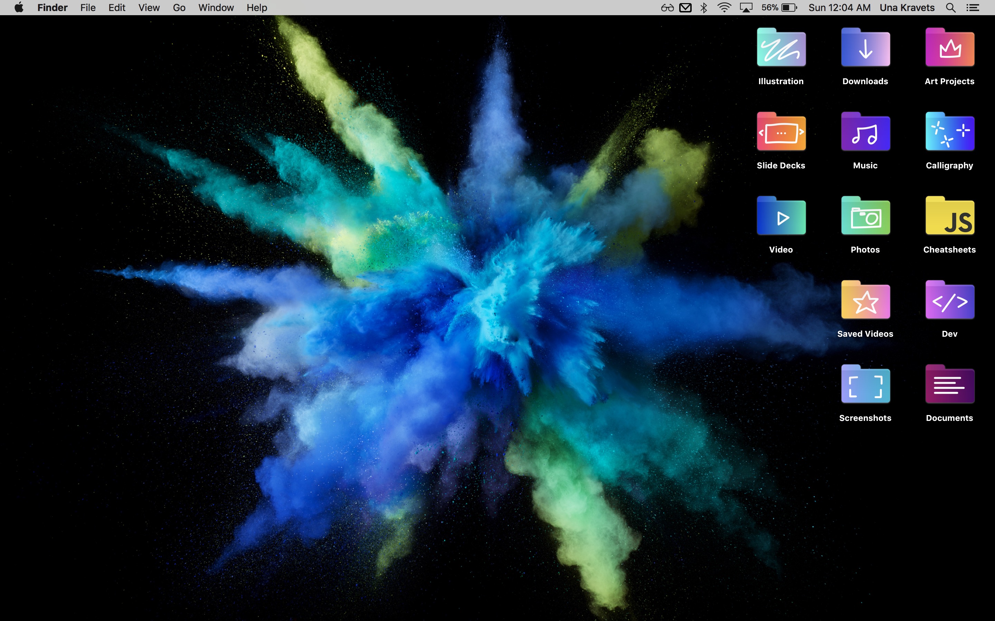
Task: Open the Photos folder
Action: [865, 216]
